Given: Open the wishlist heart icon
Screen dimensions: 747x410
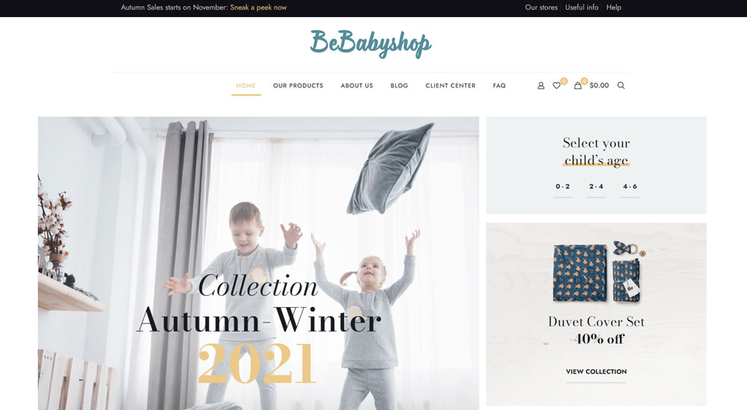Looking at the screenshot, I should point(556,86).
